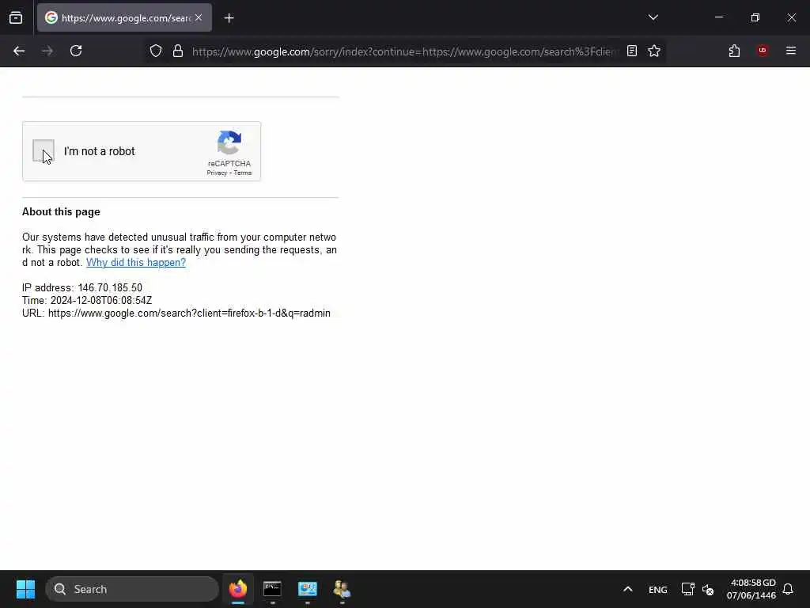Bookmark this page with star icon
This screenshot has height=608, width=810.
654,51
